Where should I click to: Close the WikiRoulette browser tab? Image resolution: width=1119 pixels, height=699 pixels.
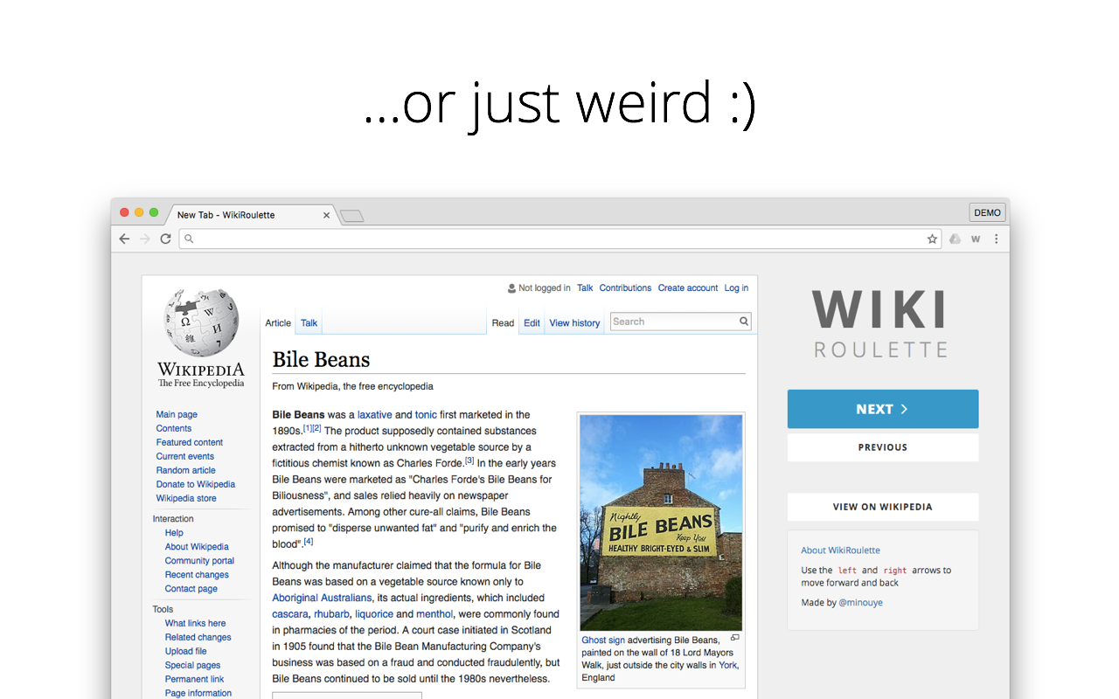point(327,215)
